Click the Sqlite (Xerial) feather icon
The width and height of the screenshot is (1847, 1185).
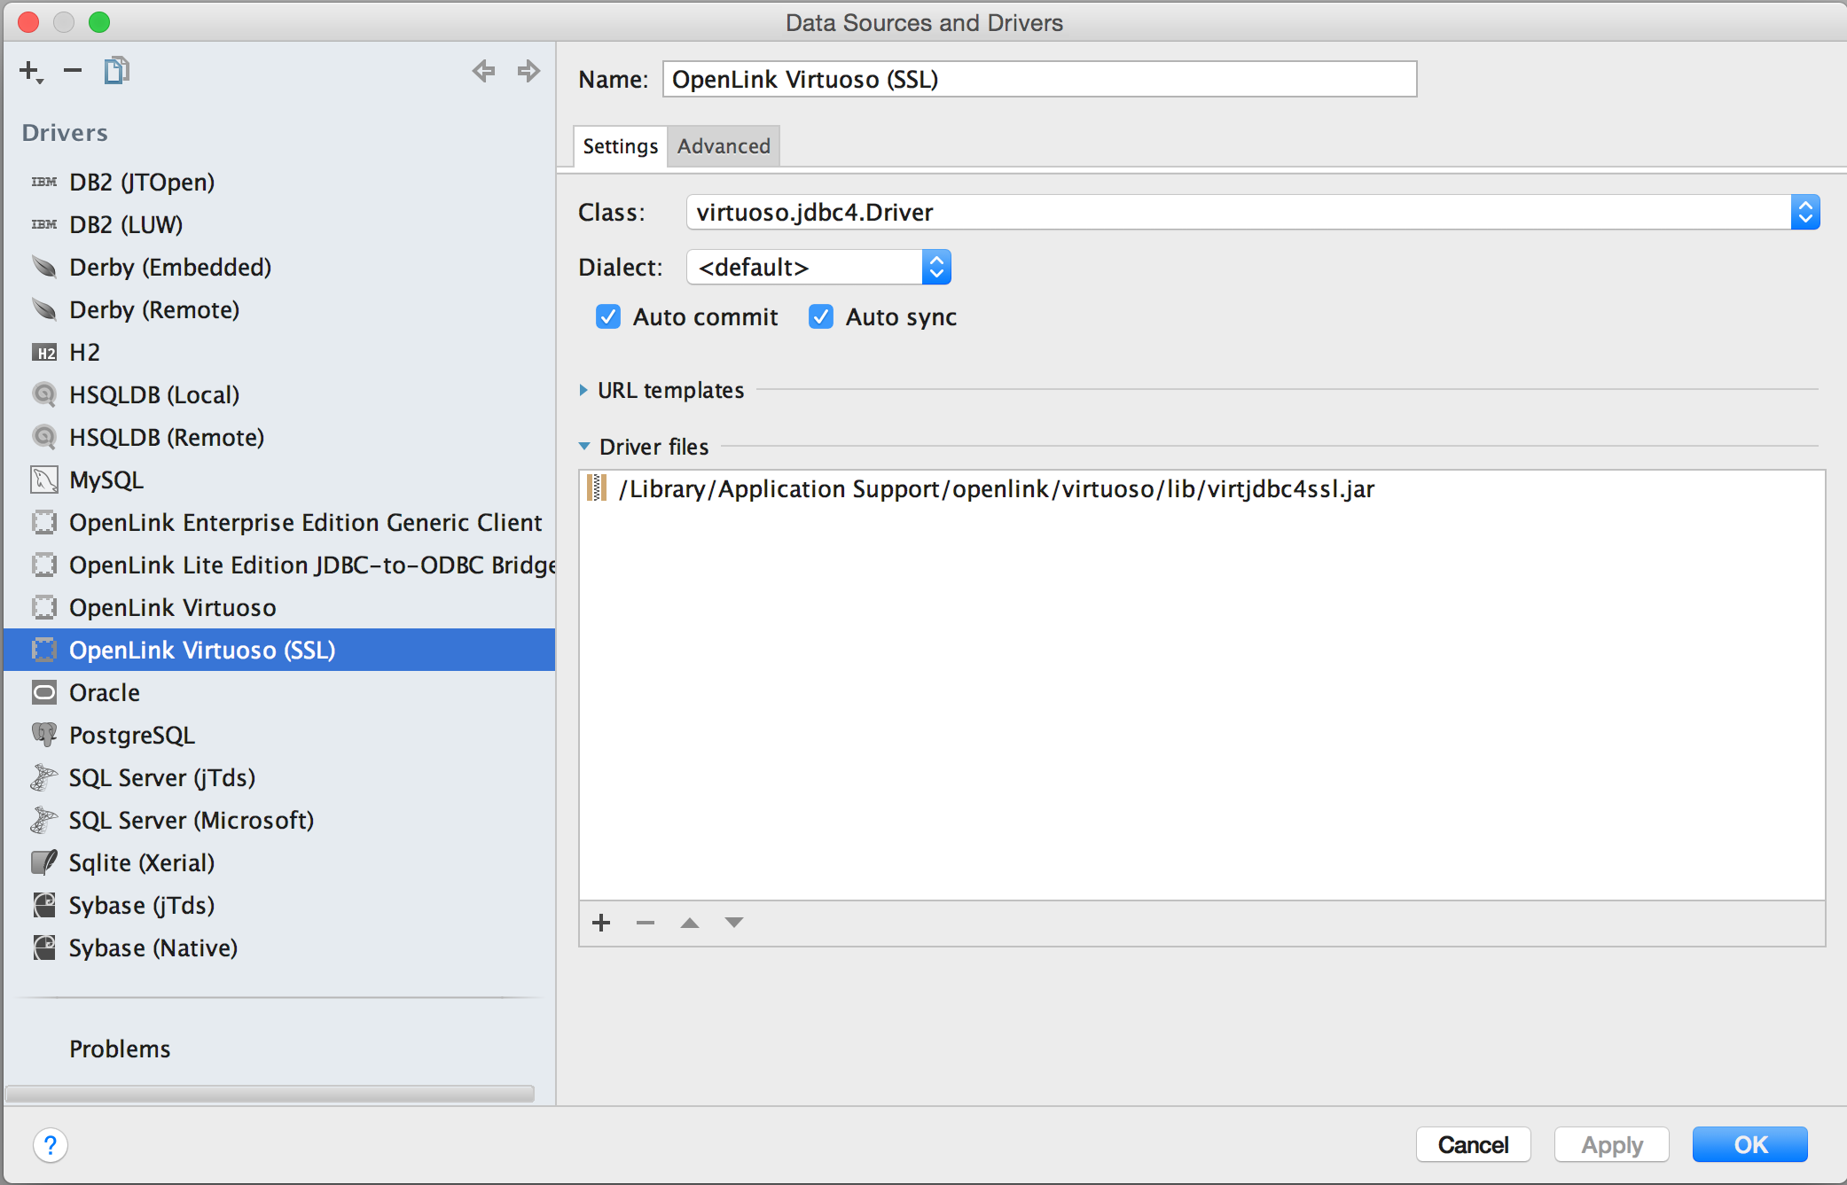point(44,862)
